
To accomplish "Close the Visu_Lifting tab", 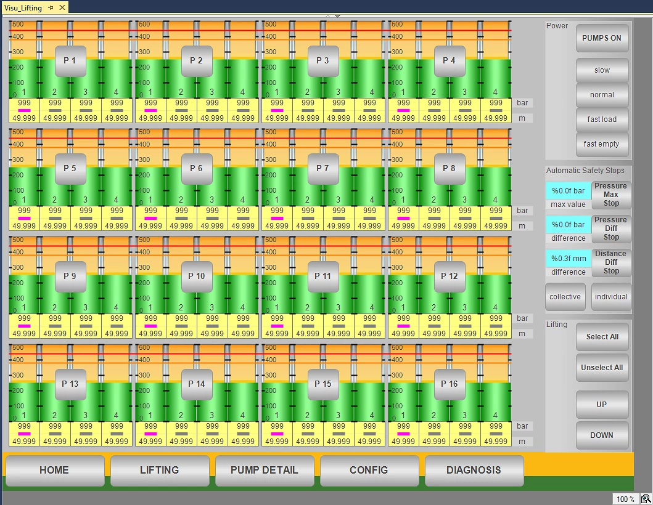I will click(62, 7).
